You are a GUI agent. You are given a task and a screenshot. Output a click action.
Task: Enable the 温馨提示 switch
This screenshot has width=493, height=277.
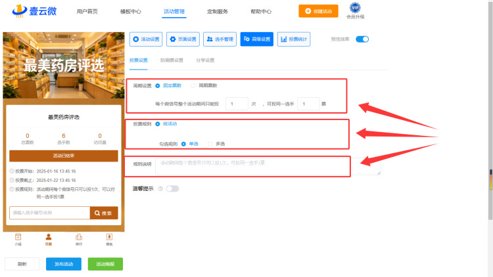[172, 189]
